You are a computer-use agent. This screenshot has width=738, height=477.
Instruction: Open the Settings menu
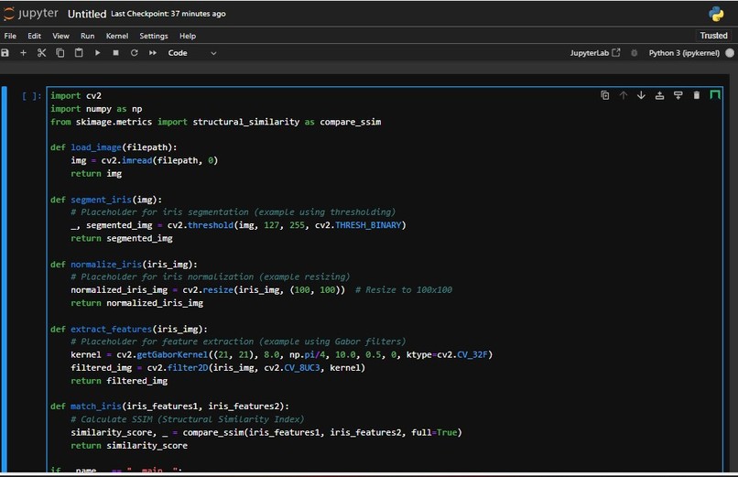point(154,37)
